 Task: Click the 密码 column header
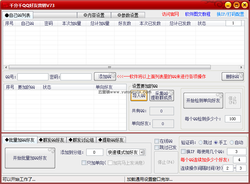point(49,23)
